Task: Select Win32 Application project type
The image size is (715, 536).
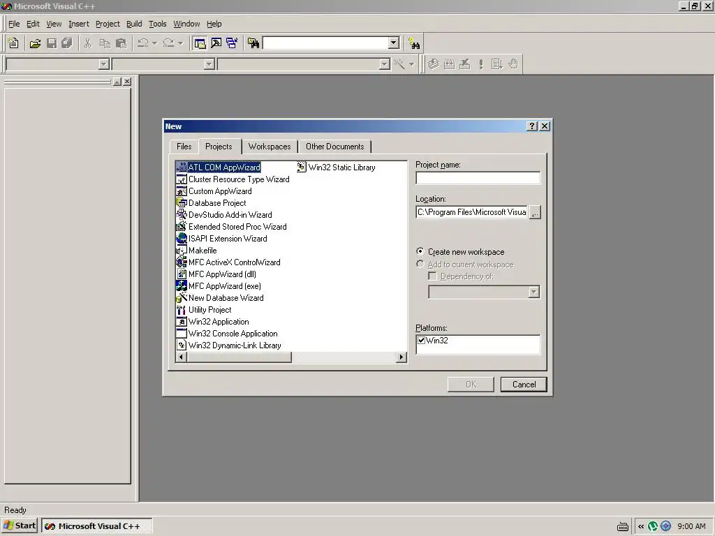Action: [213, 321]
